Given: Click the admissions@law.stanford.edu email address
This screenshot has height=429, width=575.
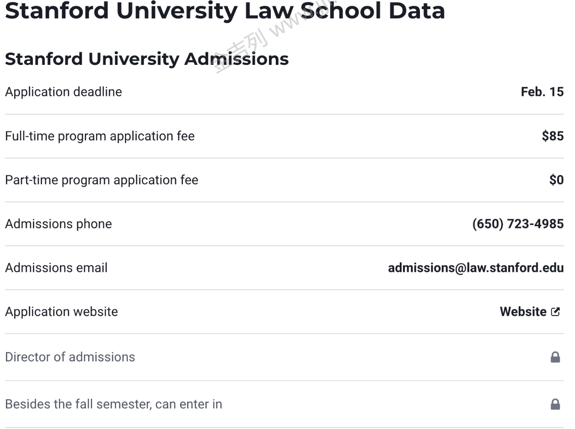Looking at the screenshot, I should [475, 268].
